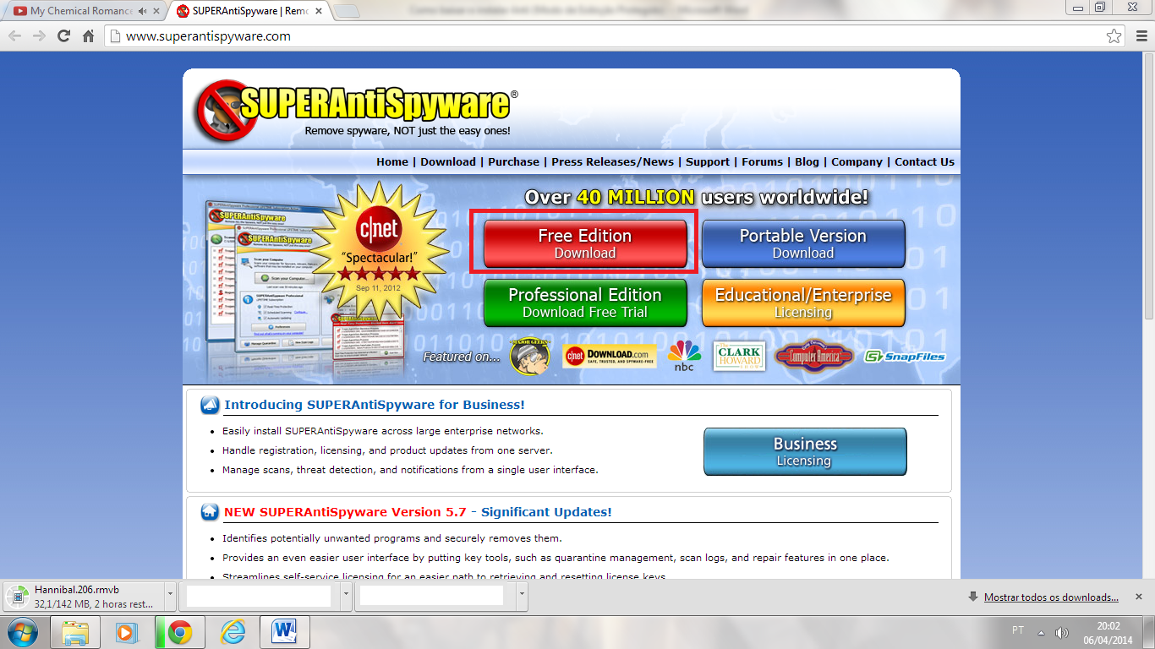The image size is (1155, 649).
Task: Expand the second download item's arrow
Action: 346,596
